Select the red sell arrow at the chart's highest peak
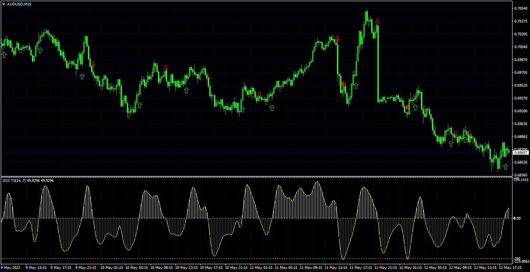Screen dimensions: 530x272 coord(377,22)
